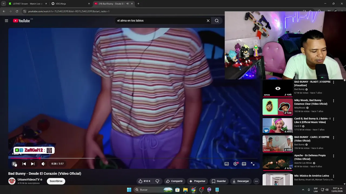Screen dimensions: 346x194
Task: Open Estamos Clear video thumbnail
Action: 278,107
